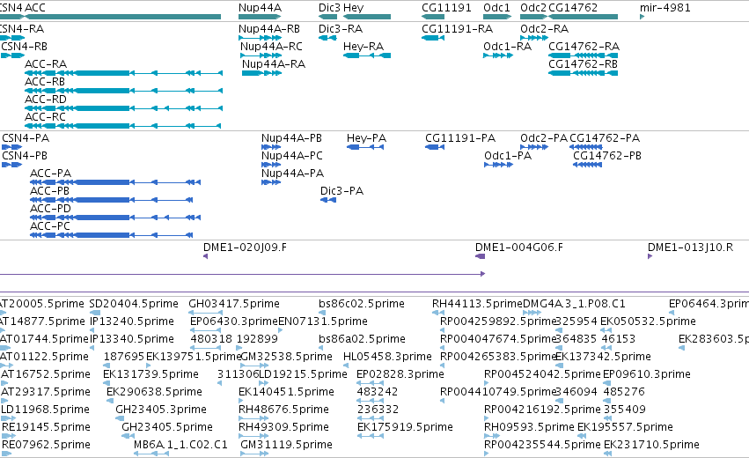This screenshot has width=749, height=458.
Task: Select the Hey-PA protein label
Action: coord(366,138)
